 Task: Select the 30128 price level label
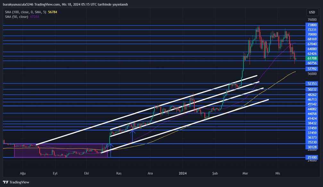pyautogui.click(x=312, y=147)
